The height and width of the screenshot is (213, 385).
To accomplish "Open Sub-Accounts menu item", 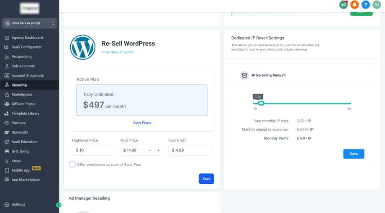I will pyautogui.click(x=23, y=66).
